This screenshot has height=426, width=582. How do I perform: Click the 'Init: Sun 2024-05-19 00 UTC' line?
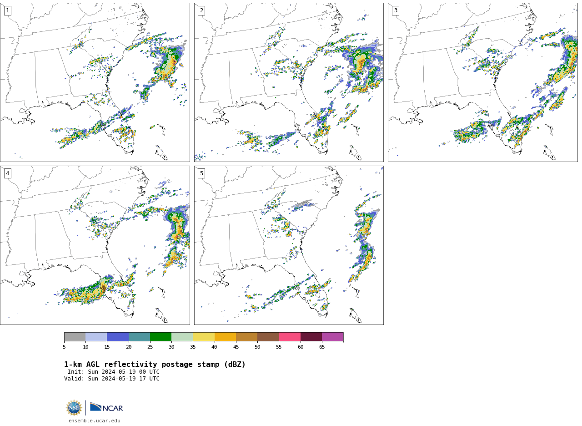coord(114,372)
